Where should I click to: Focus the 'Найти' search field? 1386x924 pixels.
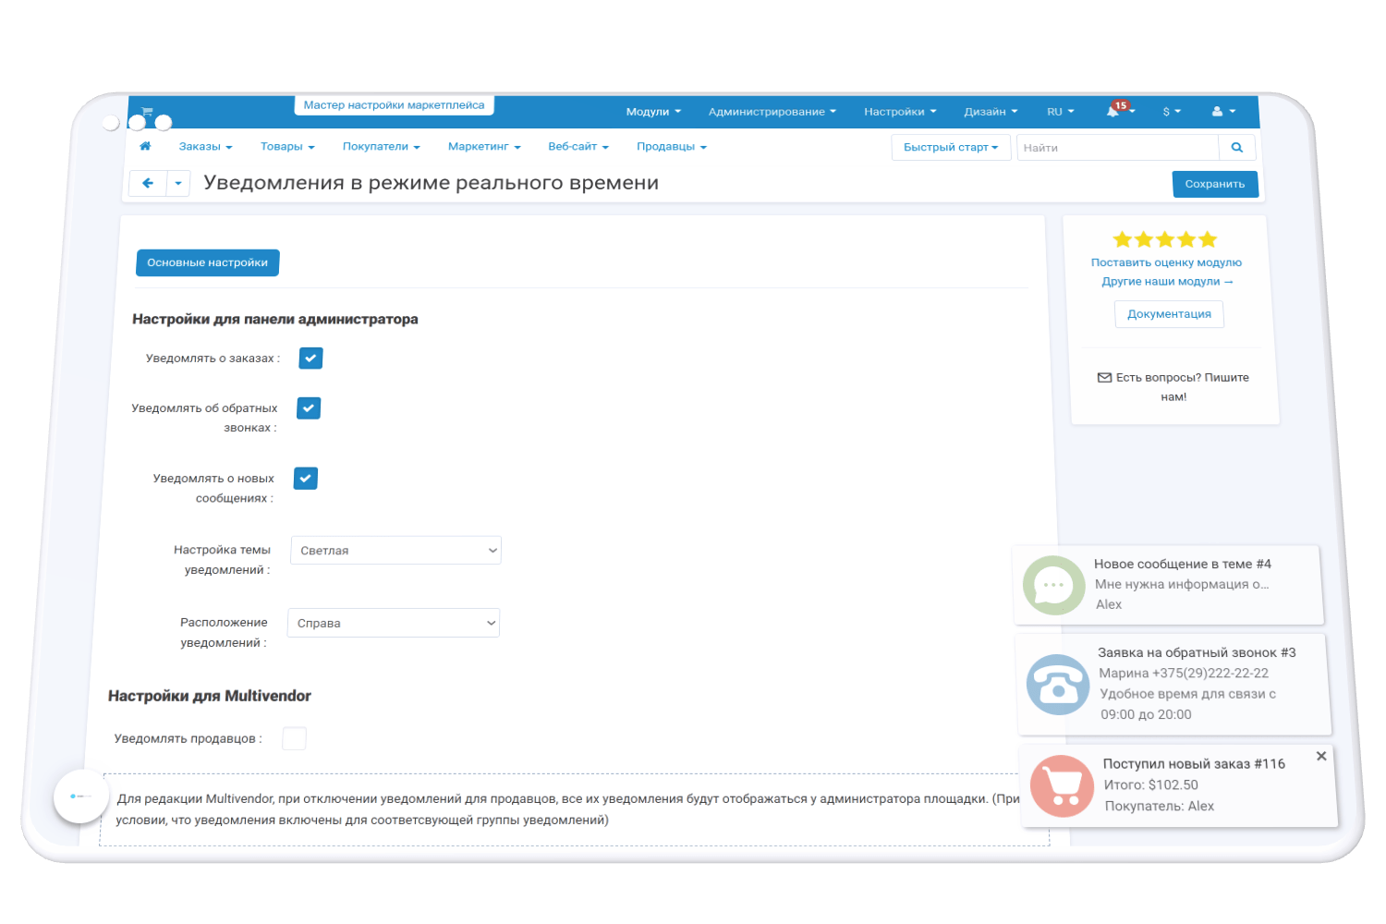click(x=1118, y=148)
